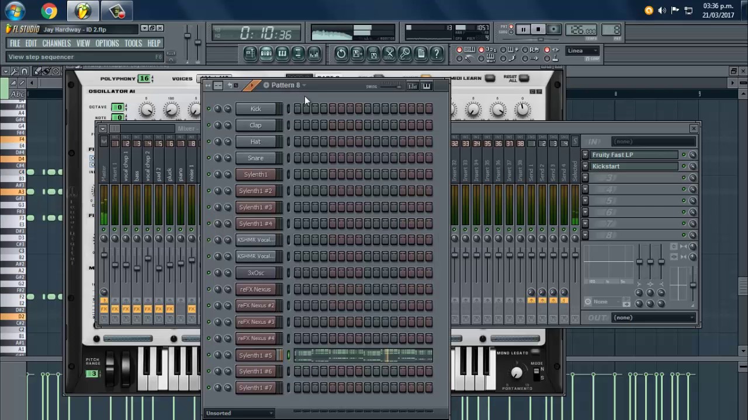Pause playback with the pause button
Screen dimensions: 748x420
[523, 30]
